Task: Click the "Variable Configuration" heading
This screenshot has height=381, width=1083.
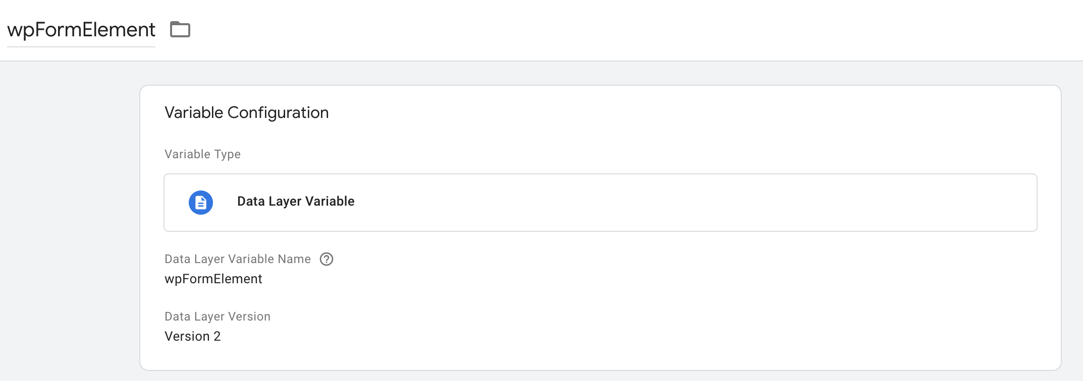Action: (246, 112)
